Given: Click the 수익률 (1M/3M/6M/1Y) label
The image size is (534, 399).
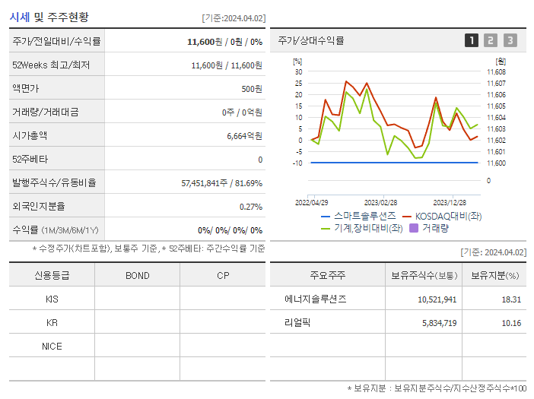Looking at the screenshot, I should pyautogui.click(x=56, y=230).
